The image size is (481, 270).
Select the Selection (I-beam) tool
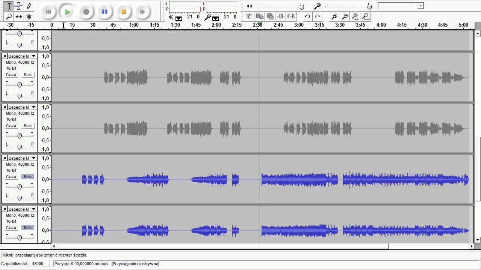[x=9, y=6]
